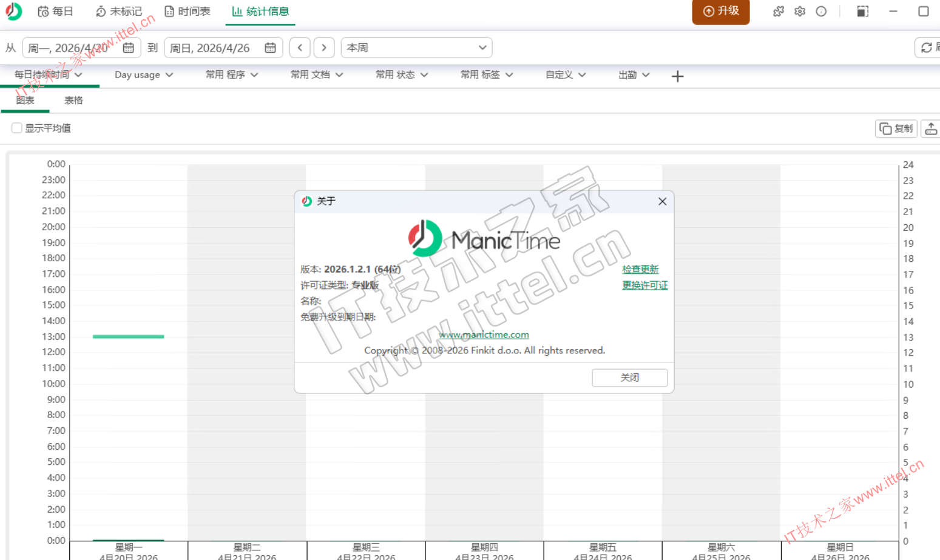Click the 检查更新 link

pos(640,269)
